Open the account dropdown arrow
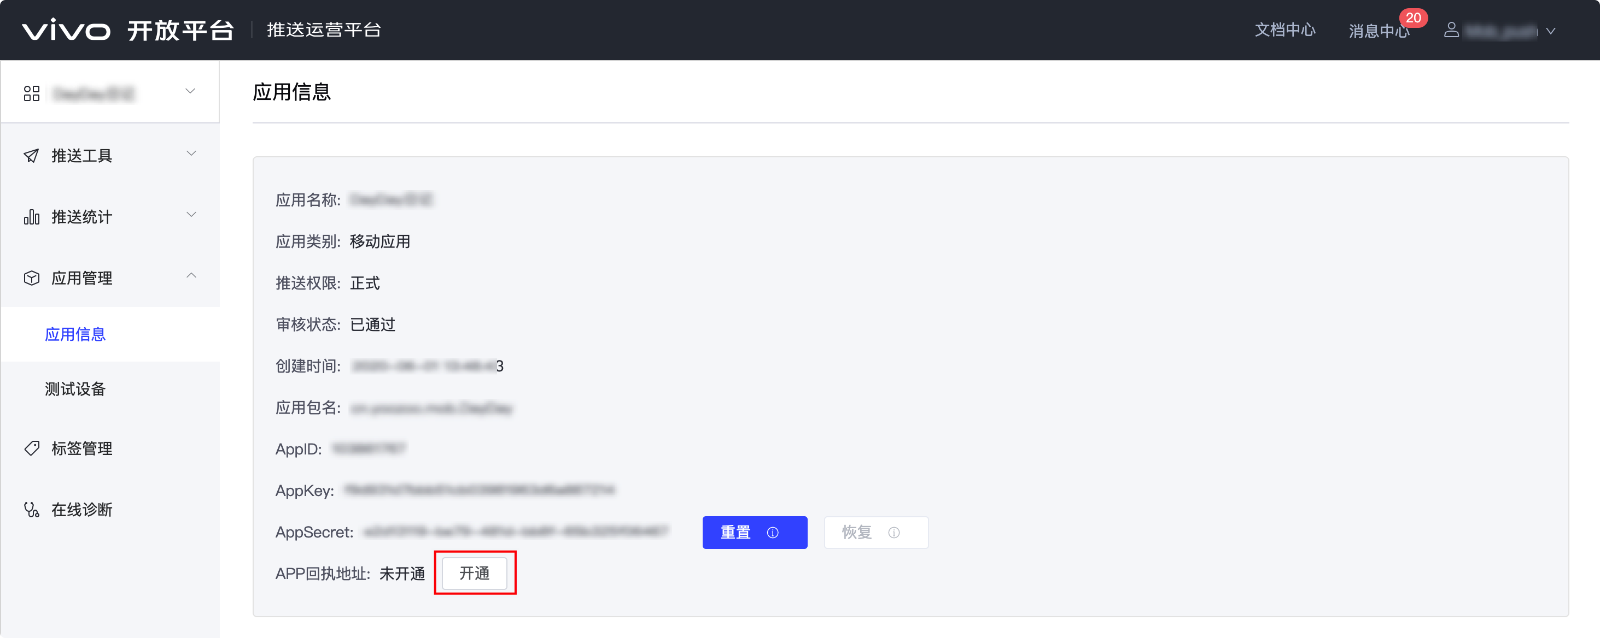 (1551, 31)
